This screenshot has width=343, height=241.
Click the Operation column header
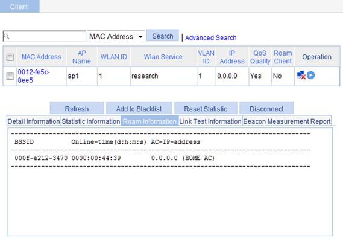pyautogui.click(x=316, y=57)
